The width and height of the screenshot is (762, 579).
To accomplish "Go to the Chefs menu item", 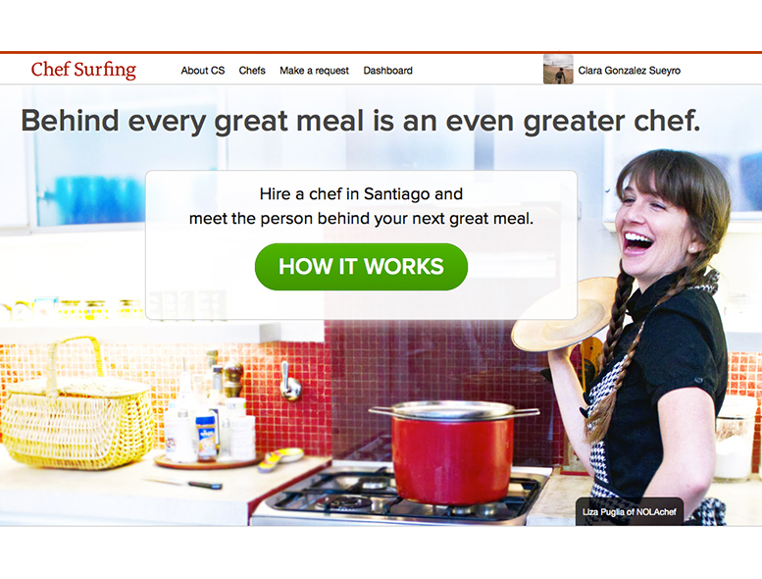I will point(252,71).
